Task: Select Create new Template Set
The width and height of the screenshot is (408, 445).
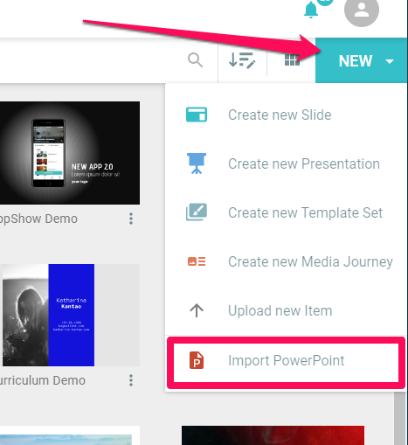Action: [286, 212]
